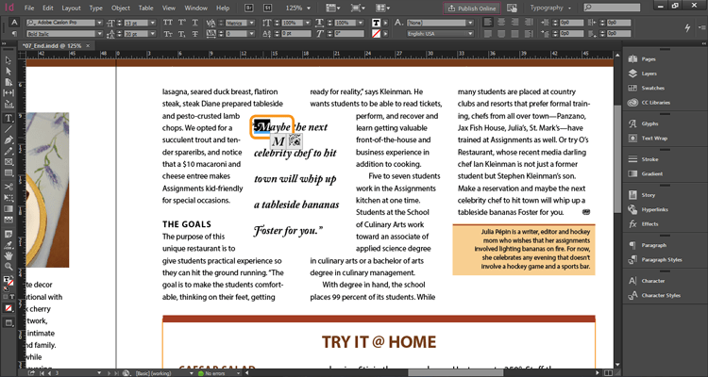Open the Typography workspace switcher
Viewport: 708px width, 377px height.
(x=550, y=8)
